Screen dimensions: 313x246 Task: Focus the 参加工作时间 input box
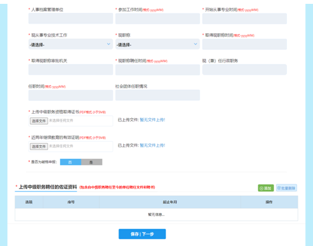pyautogui.click(x=157, y=19)
